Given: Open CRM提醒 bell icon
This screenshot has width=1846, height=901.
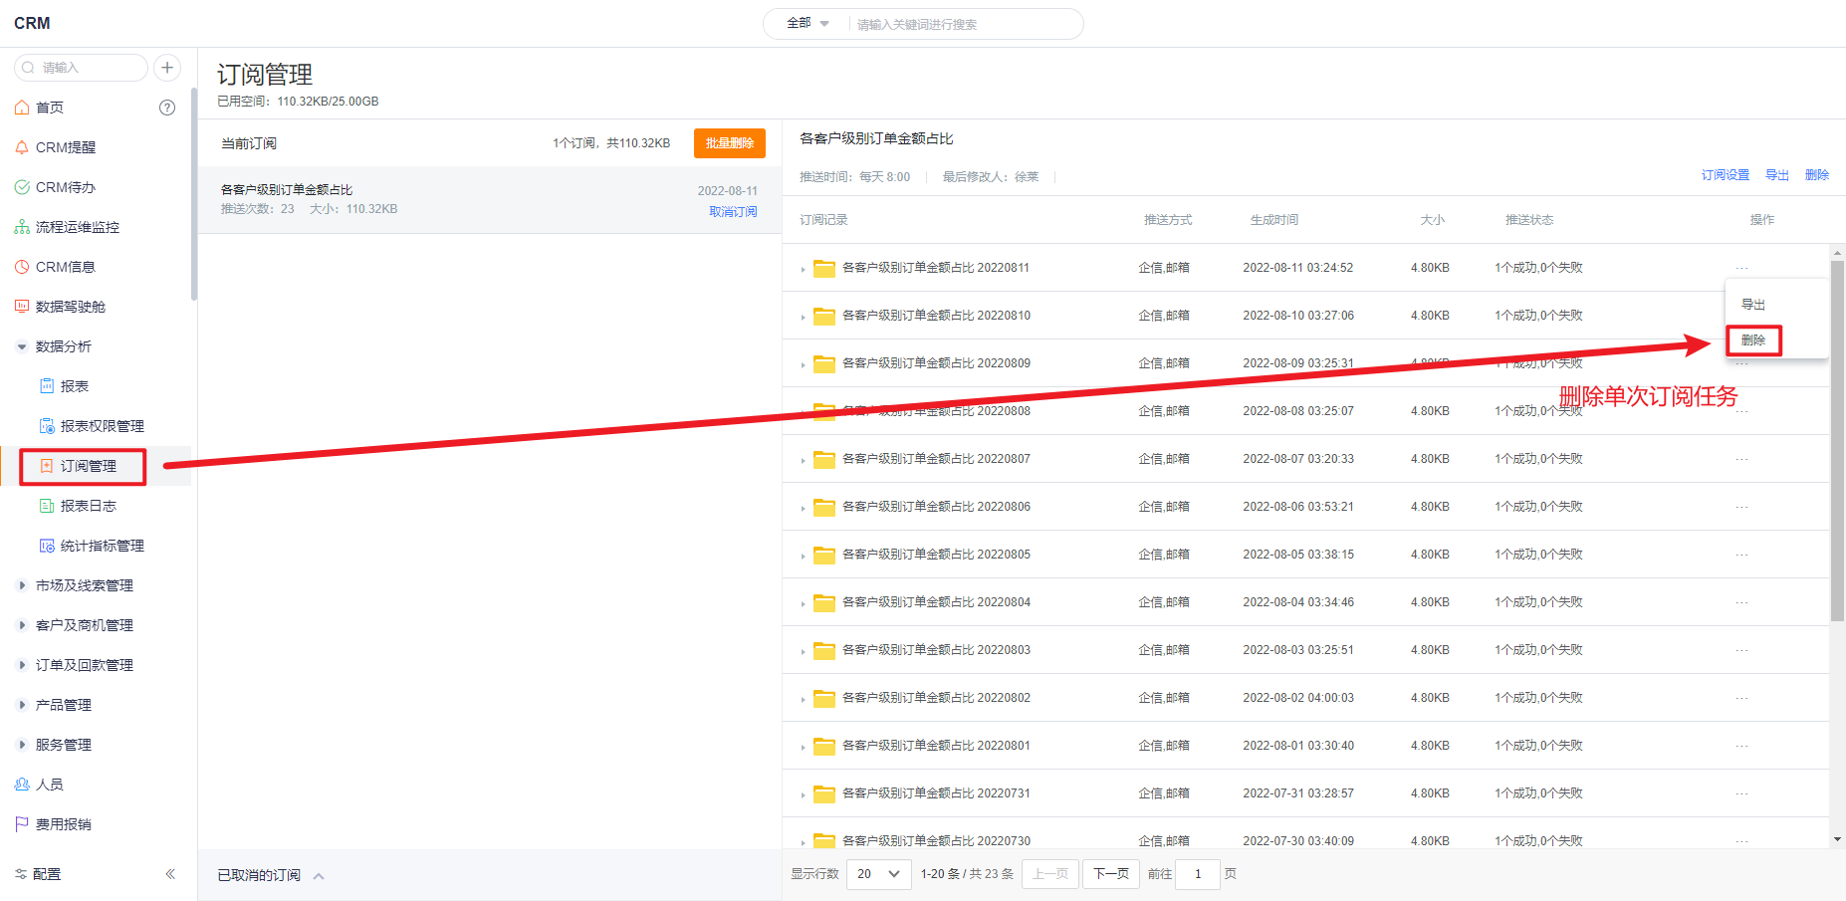Looking at the screenshot, I should coord(22,147).
